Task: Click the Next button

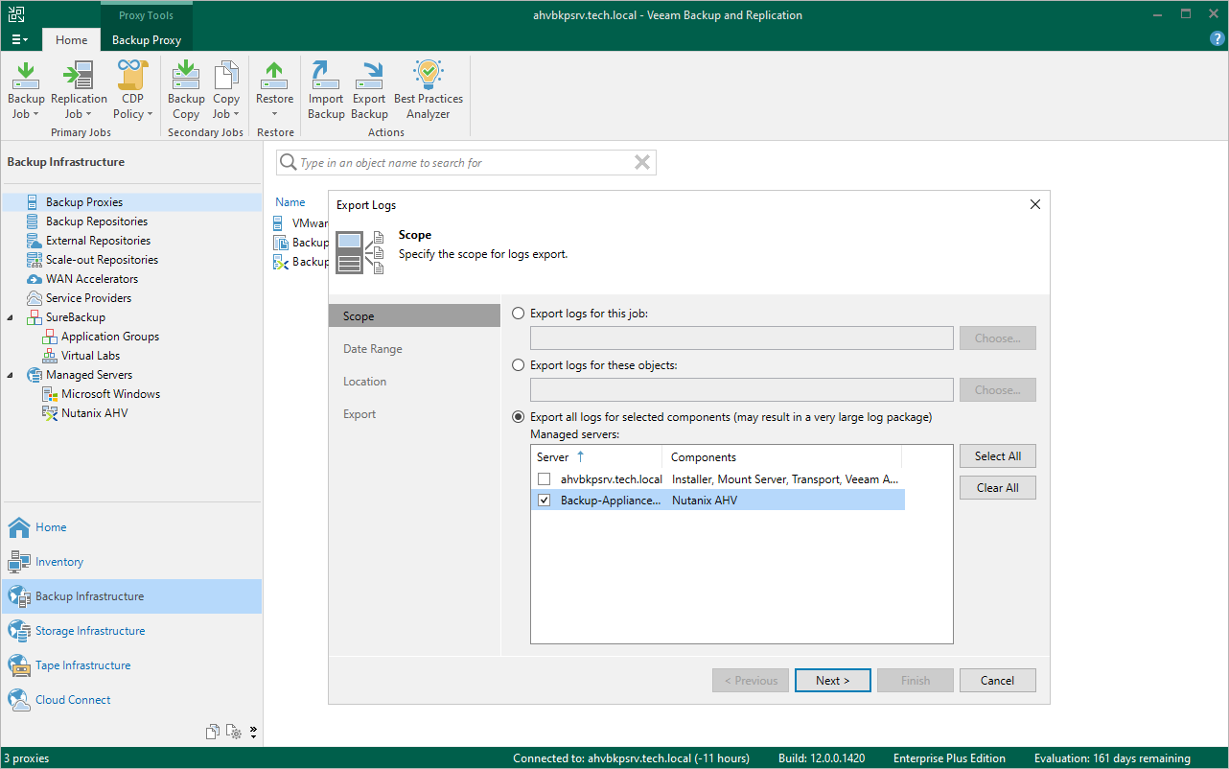Action: 833,681
